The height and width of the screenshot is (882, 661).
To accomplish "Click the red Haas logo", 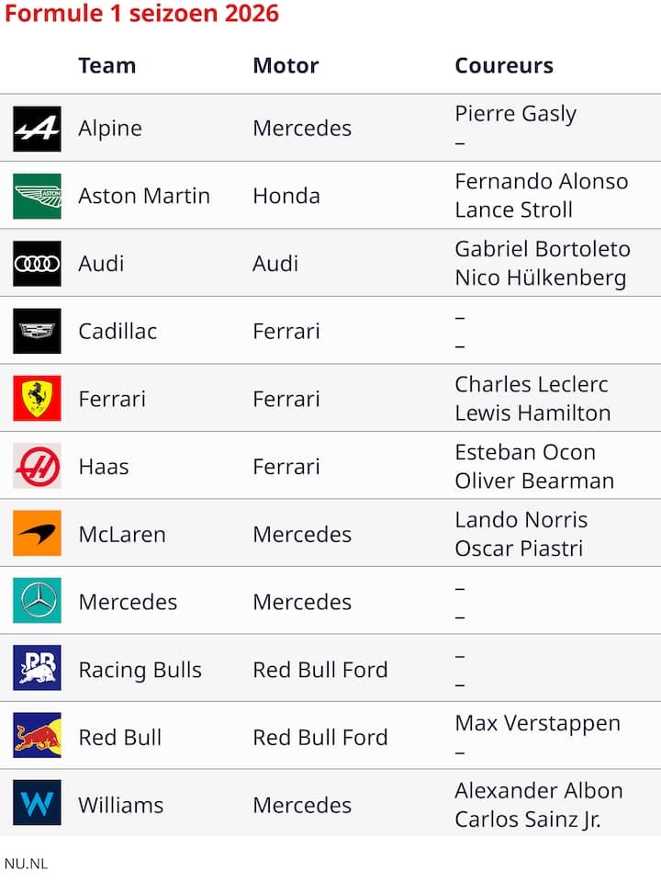I will [x=37, y=467].
